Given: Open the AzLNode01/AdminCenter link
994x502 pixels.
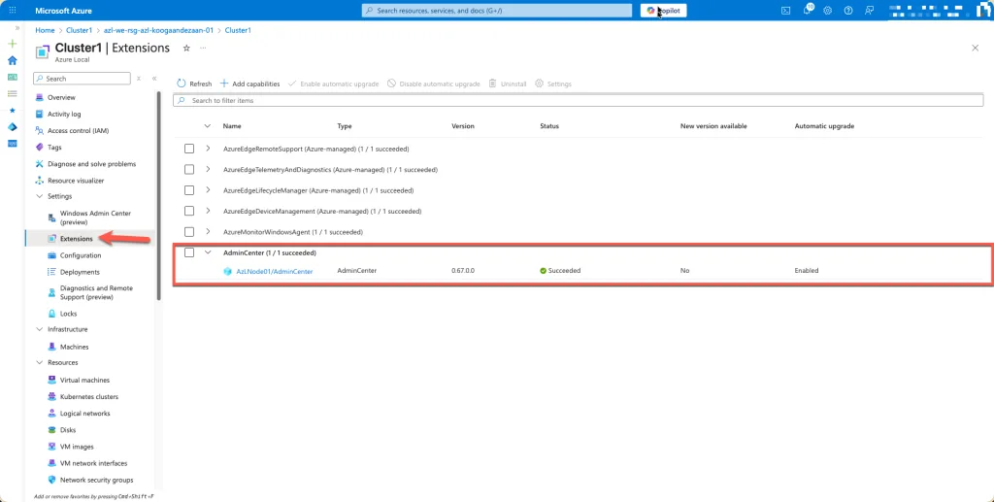Looking at the screenshot, I should (x=274, y=271).
